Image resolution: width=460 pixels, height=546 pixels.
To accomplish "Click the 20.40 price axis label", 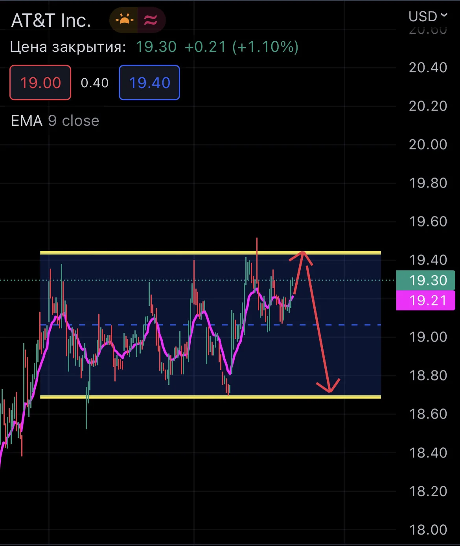I will click(428, 68).
